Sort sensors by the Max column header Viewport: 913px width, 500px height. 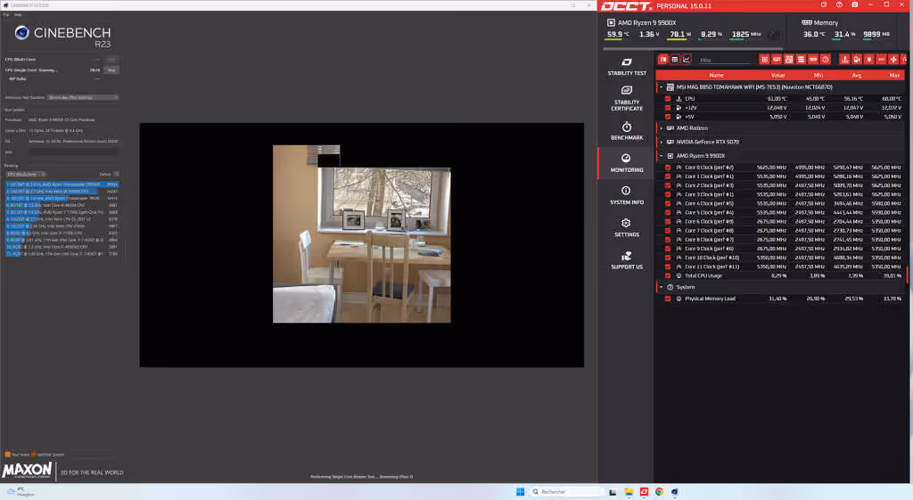coord(894,75)
